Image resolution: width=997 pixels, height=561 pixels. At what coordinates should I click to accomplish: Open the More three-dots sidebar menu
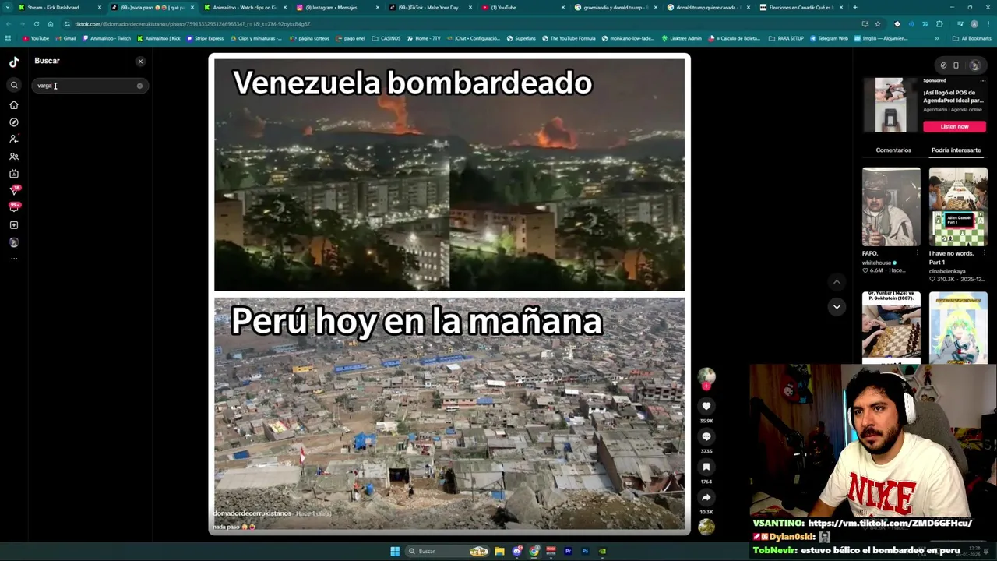[14, 259]
